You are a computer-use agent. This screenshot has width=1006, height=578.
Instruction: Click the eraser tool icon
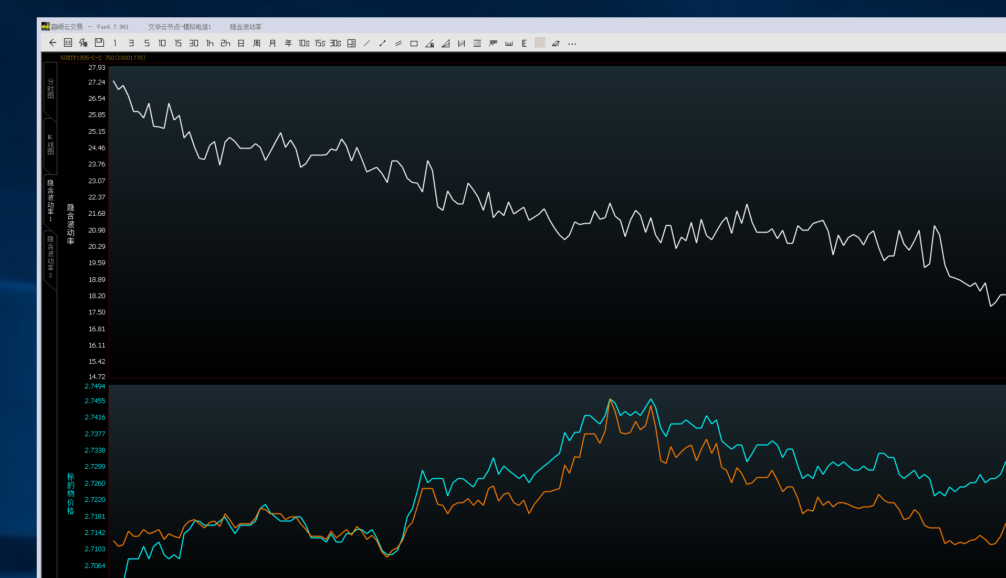point(556,44)
